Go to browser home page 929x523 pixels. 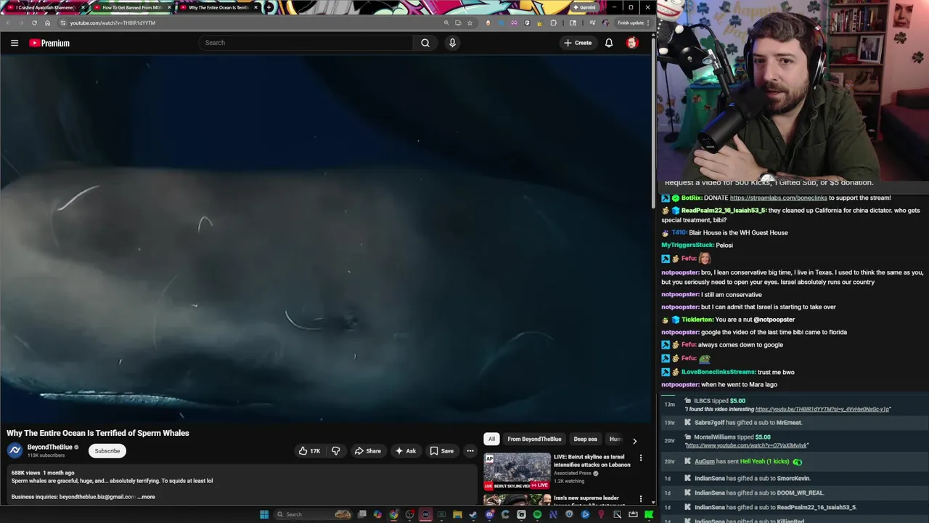point(47,23)
